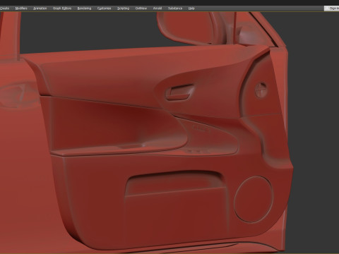Open the Help menu
This screenshot has width=339, height=254.
point(191,8)
